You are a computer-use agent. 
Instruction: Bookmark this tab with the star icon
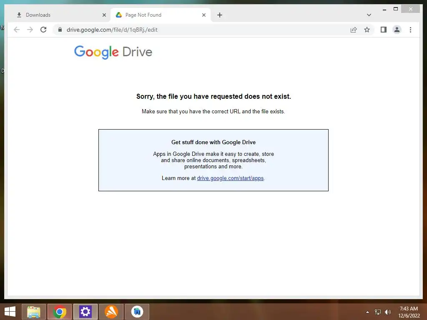pos(367,30)
